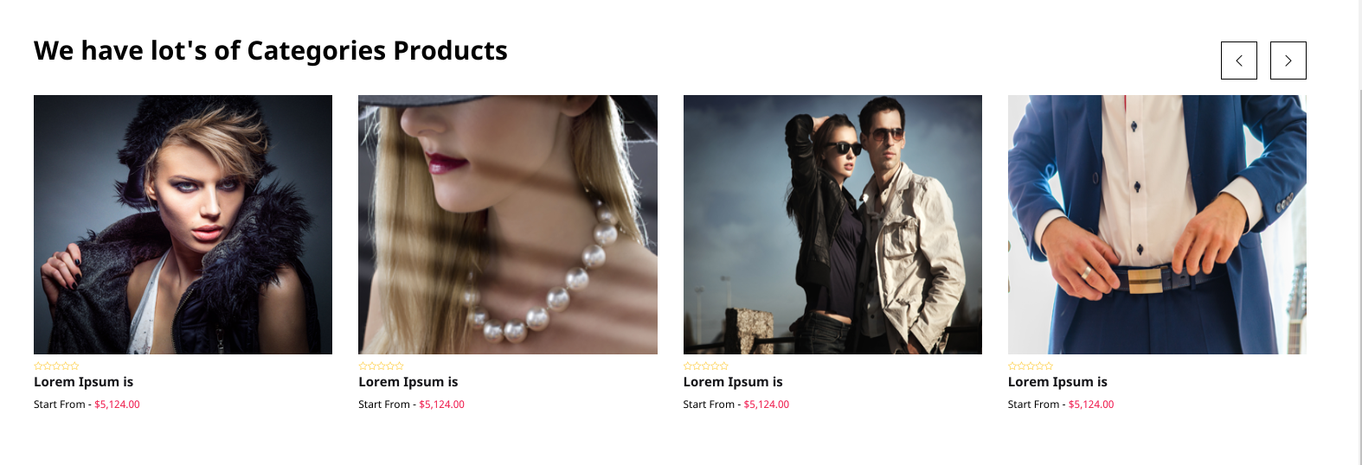Open fourth product's Lorem Ipsum is title
The width and height of the screenshot is (1362, 465).
1057,382
